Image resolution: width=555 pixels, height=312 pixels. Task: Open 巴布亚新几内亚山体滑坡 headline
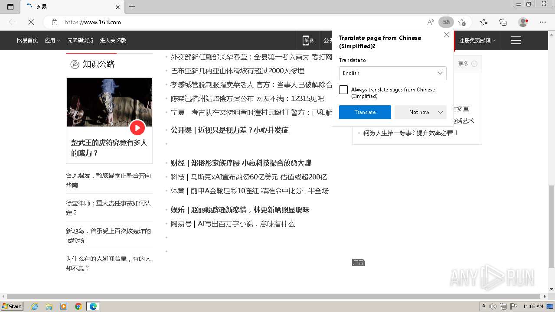point(238,71)
